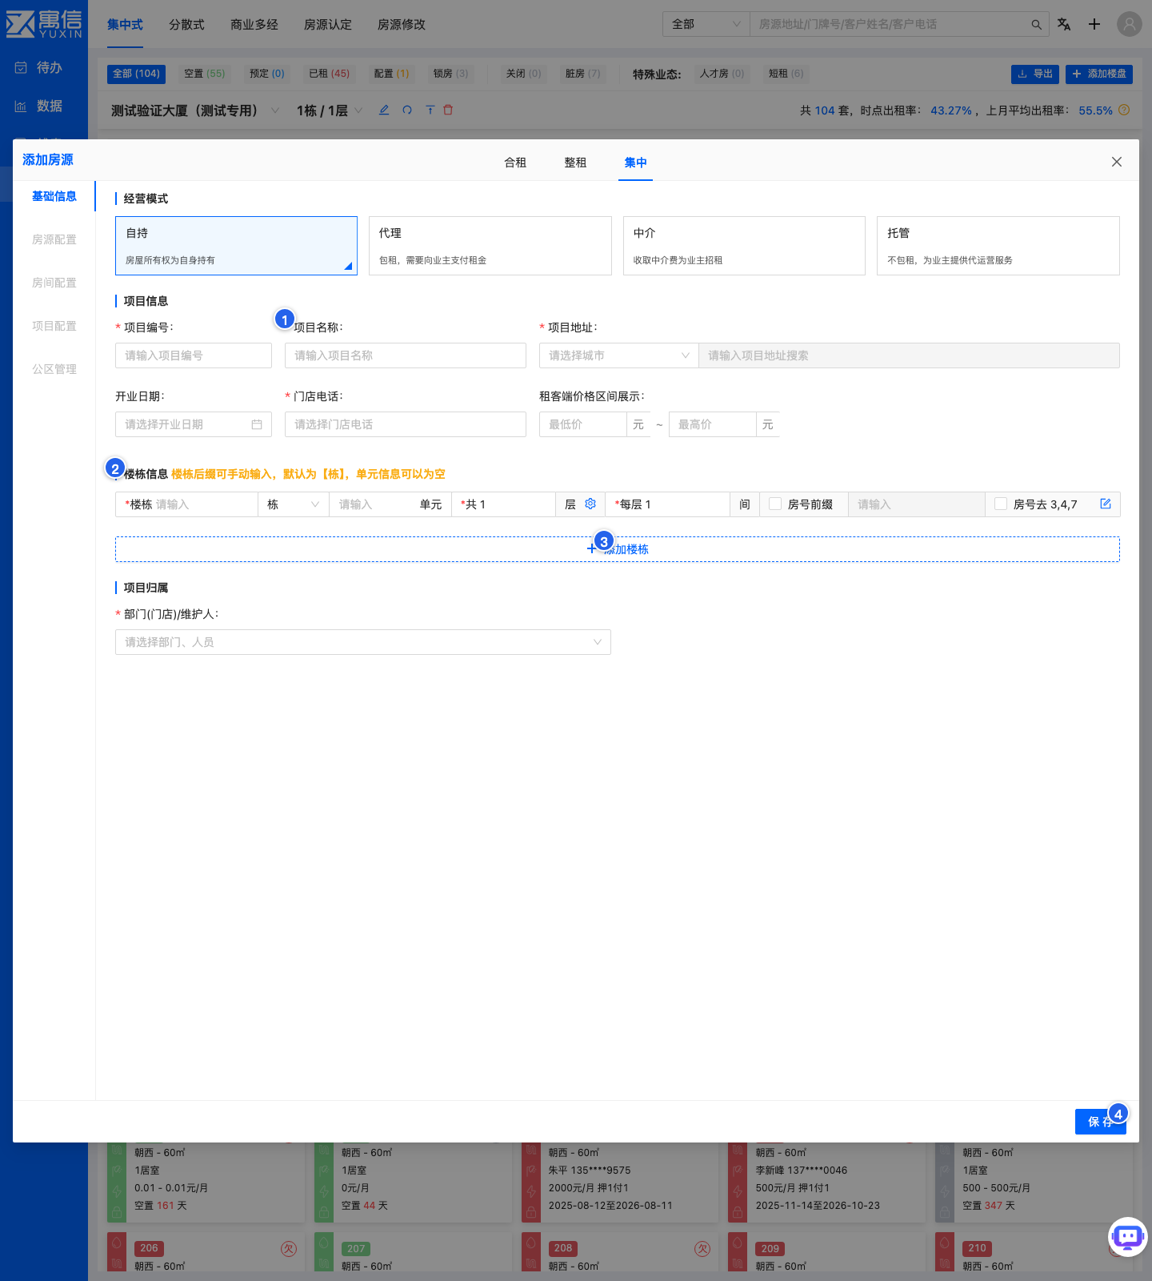This screenshot has width=1152, height=1281.
Task: Go to 公区管理 step
Action: (x=54, y=369)
